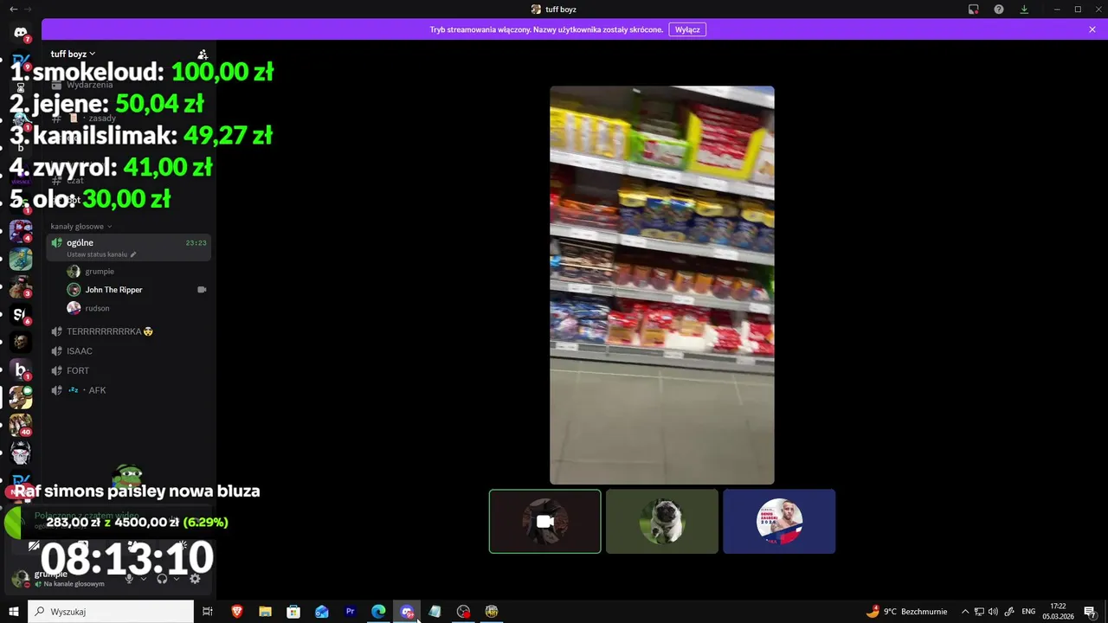1108x623 pixels.
Task: Open server icon with badge 40
Action: [21, 425]
